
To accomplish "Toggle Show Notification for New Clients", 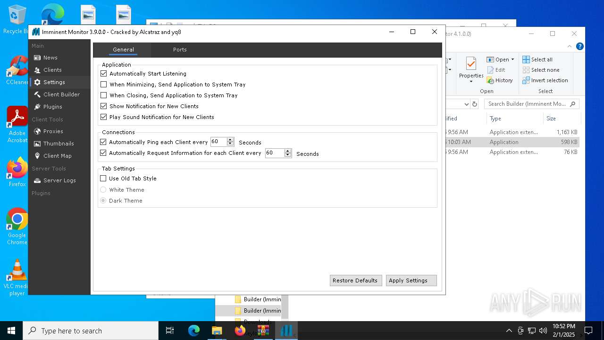I will click(104, 106).
